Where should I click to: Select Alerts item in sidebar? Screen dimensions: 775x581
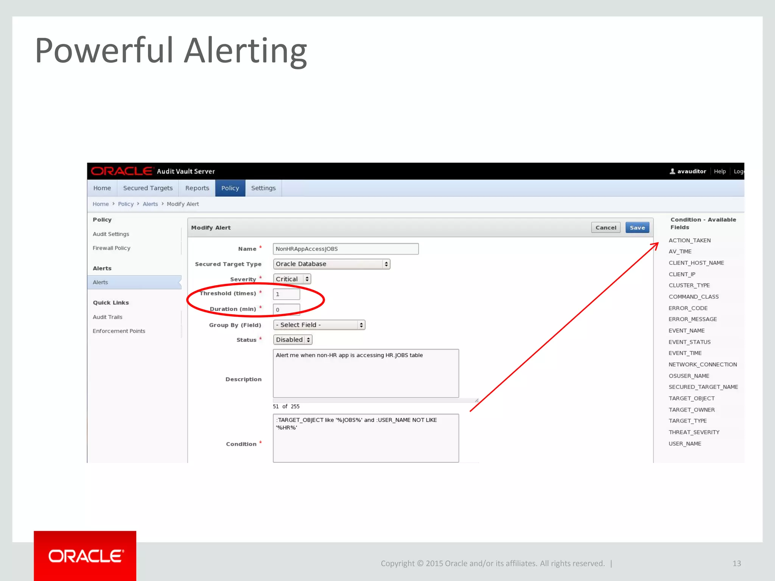coord(134,282)
